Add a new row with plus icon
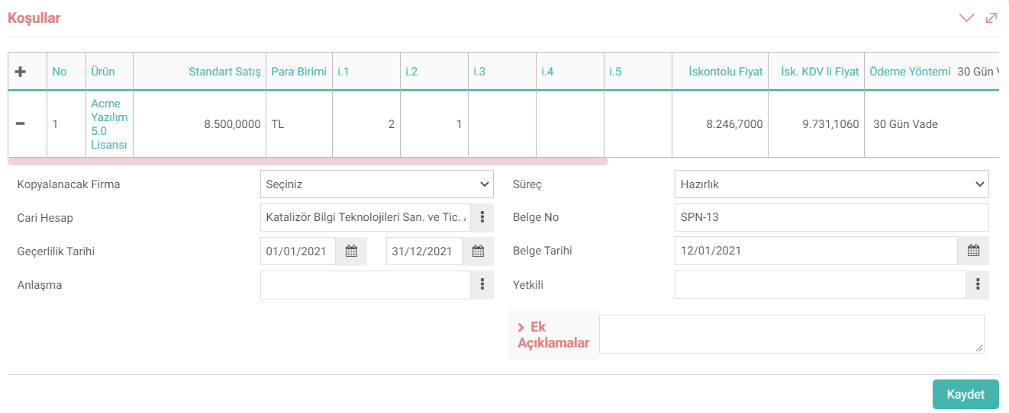This screenshot has width=1009, height=413. tap(21, 72)
